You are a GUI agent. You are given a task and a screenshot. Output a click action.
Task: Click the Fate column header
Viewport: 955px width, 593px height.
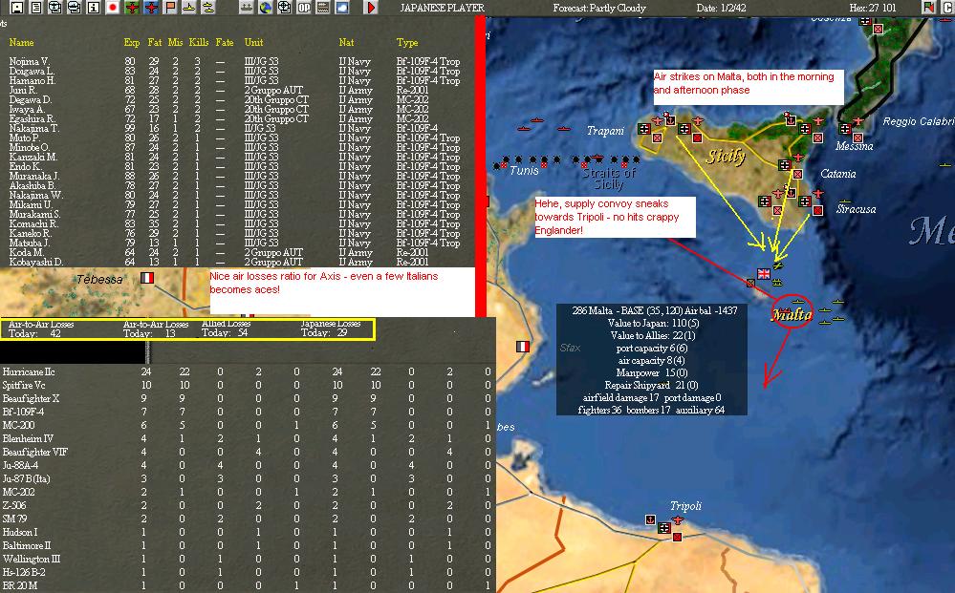pyautogui.click(x=224, y=42)
